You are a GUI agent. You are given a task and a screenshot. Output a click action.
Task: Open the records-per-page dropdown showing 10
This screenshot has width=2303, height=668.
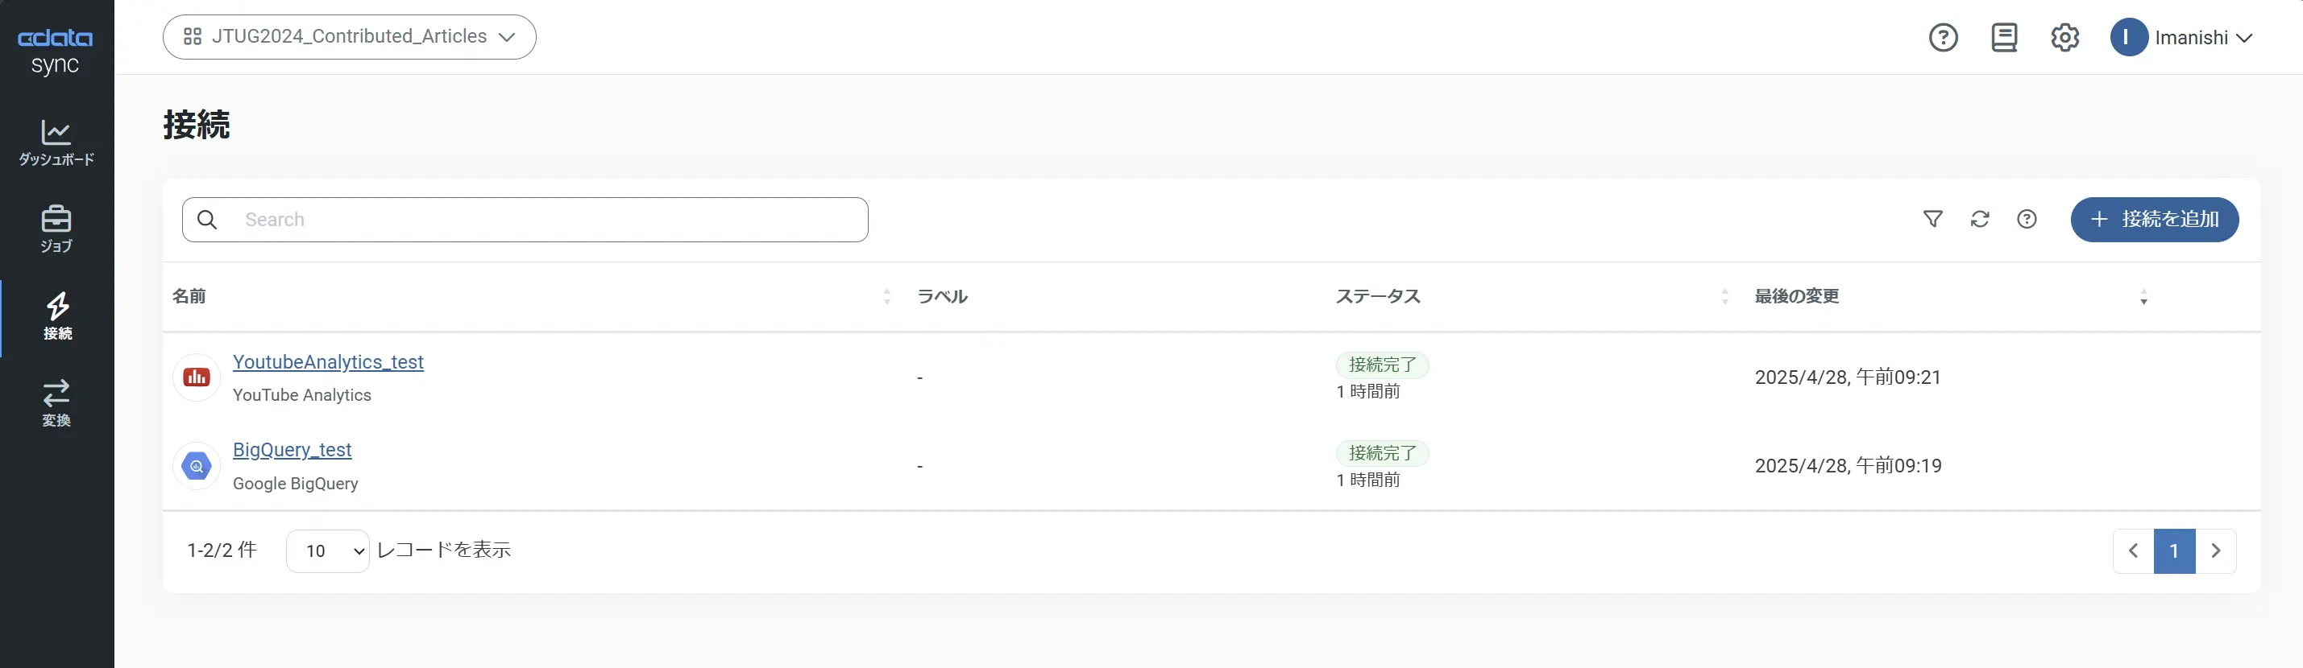pyautogui.click(x=327, y=551)
